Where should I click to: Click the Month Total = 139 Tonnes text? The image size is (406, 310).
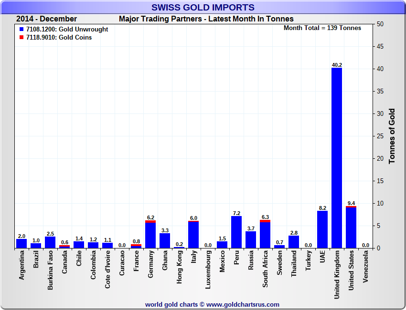322,28
